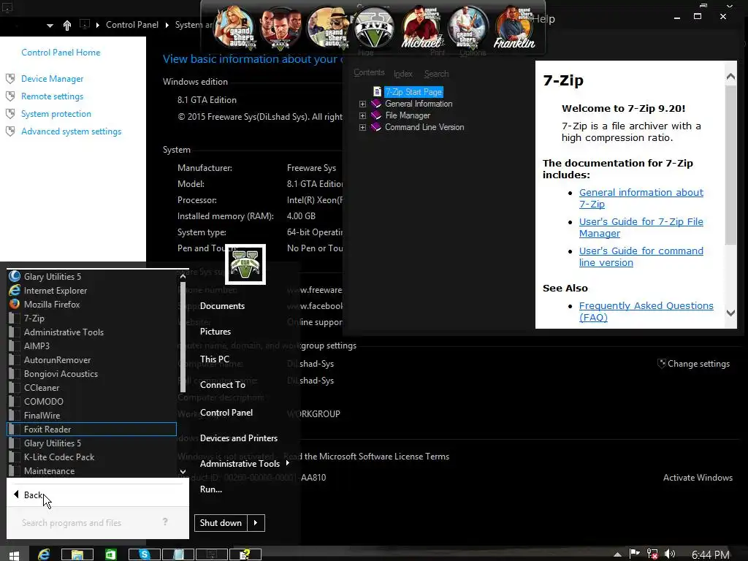748x561 pixels.
Task: Click the help page vertical scrollbar thumb
Action: (x=730, y=164)
